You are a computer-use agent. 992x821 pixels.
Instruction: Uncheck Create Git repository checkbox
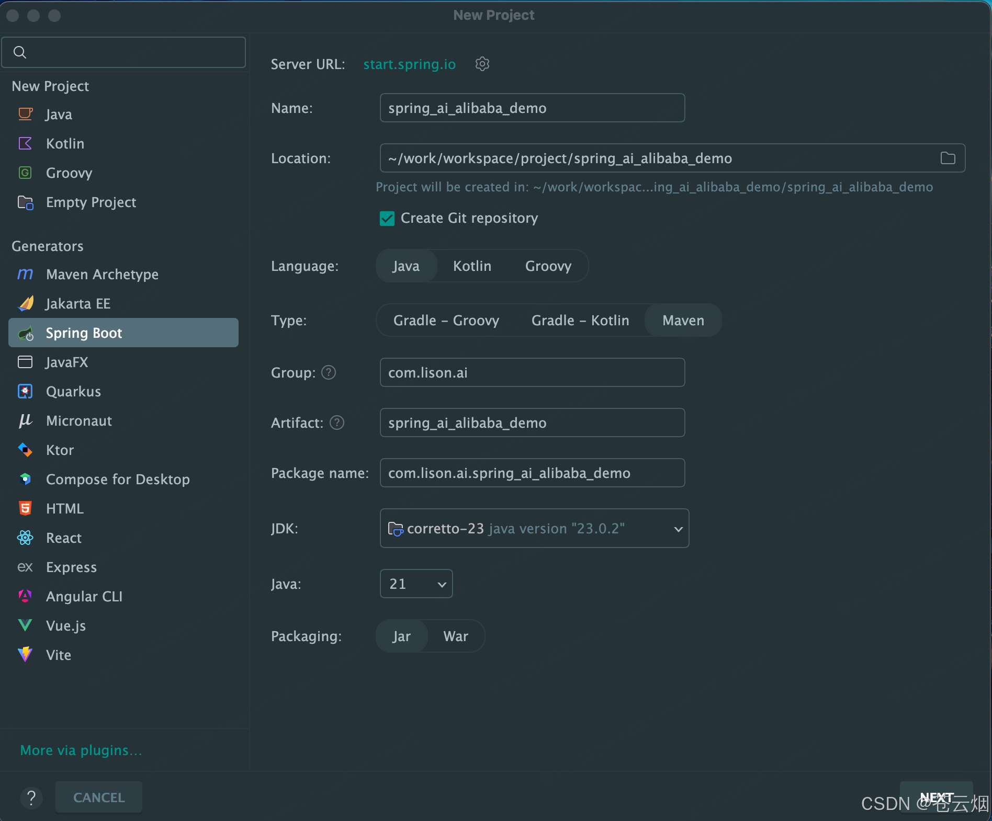387,218
